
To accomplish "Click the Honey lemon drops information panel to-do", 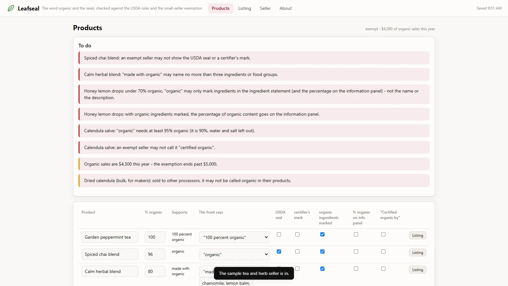I will click(x=254, y=114).
